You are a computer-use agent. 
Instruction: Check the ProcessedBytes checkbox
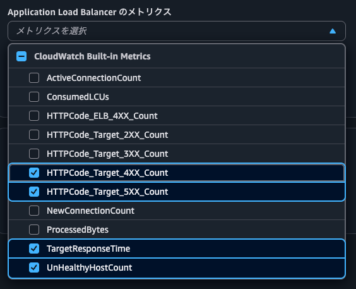click(34, 230)
